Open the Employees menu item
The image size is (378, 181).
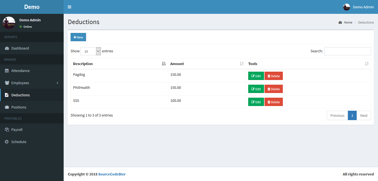[32, 83]
